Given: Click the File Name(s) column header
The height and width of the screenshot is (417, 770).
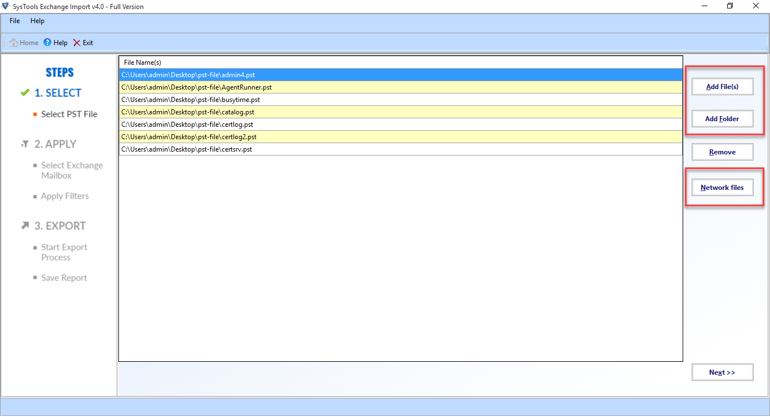Looking at the screenshot, I should [x=400, y=63].
